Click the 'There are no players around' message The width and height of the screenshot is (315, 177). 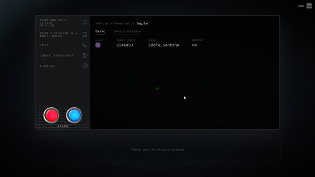[x=157, y=149]
